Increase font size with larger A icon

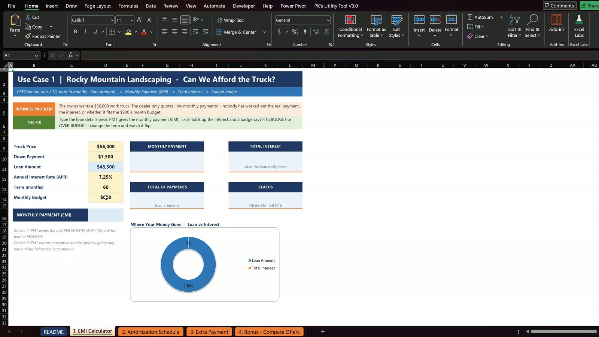pyautogui.click(x=139, y=20)
